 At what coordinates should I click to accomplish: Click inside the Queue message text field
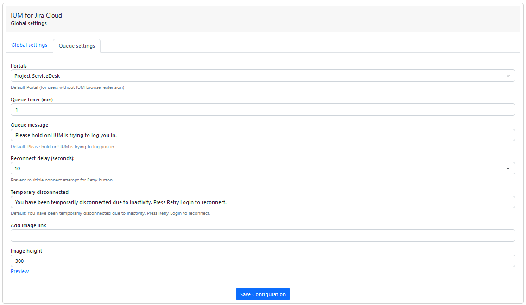point(263,135)
